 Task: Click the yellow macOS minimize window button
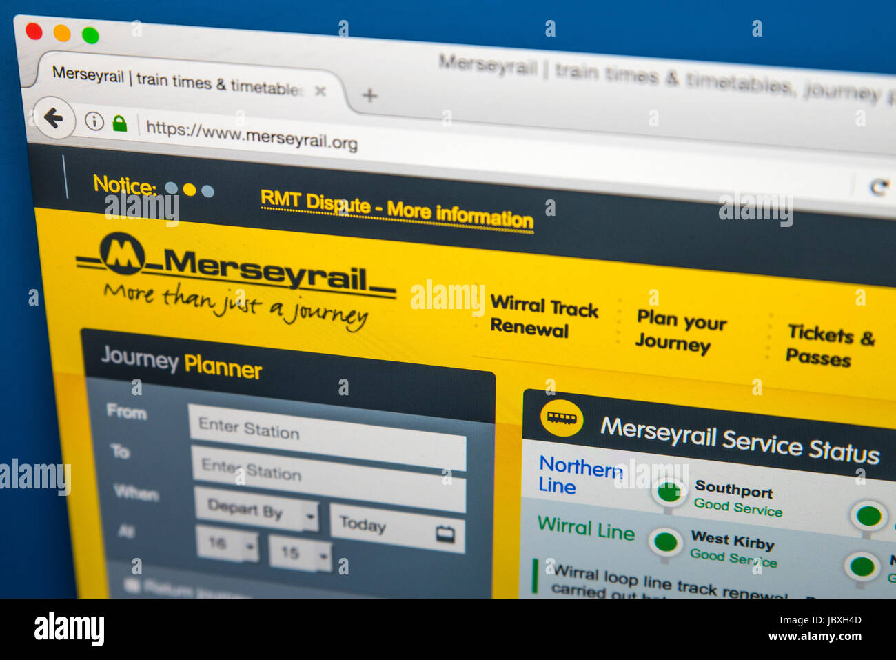pos(62,32)
